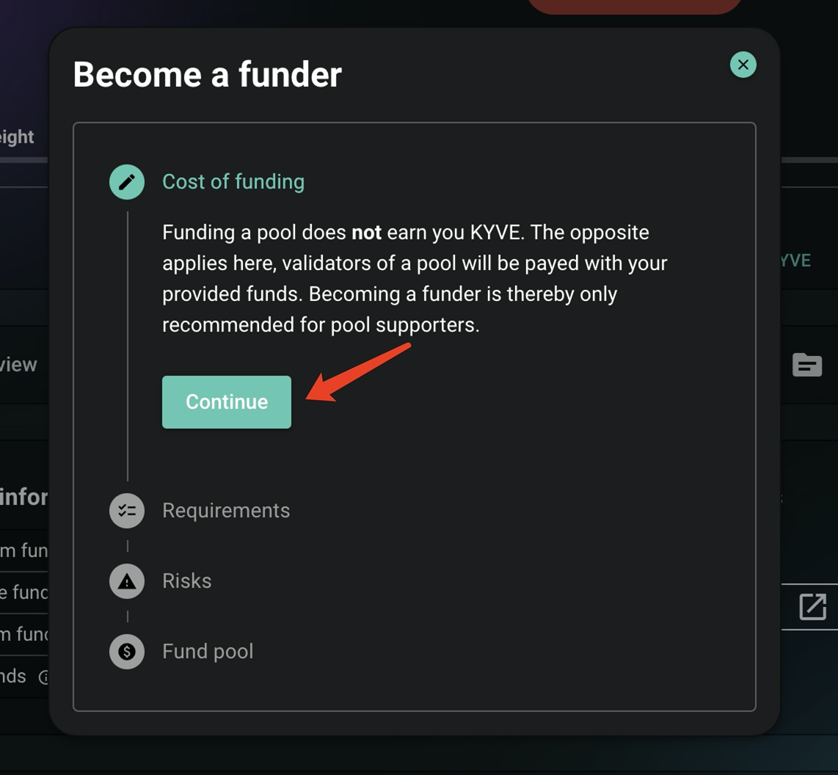Click the pencil icon beside Cost of funding
This screenshot has width=838, height=775.
click(x=127, y=182)
